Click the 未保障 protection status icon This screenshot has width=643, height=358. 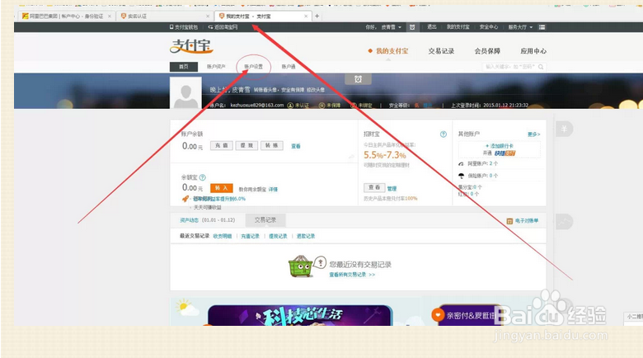click(321, 106)
